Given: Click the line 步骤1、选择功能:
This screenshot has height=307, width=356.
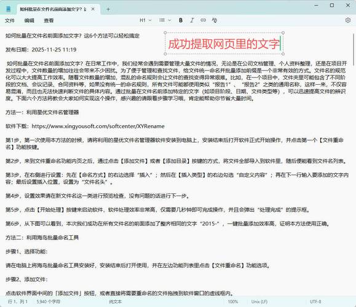Looking at the screenshot, I should click(26, 252).
